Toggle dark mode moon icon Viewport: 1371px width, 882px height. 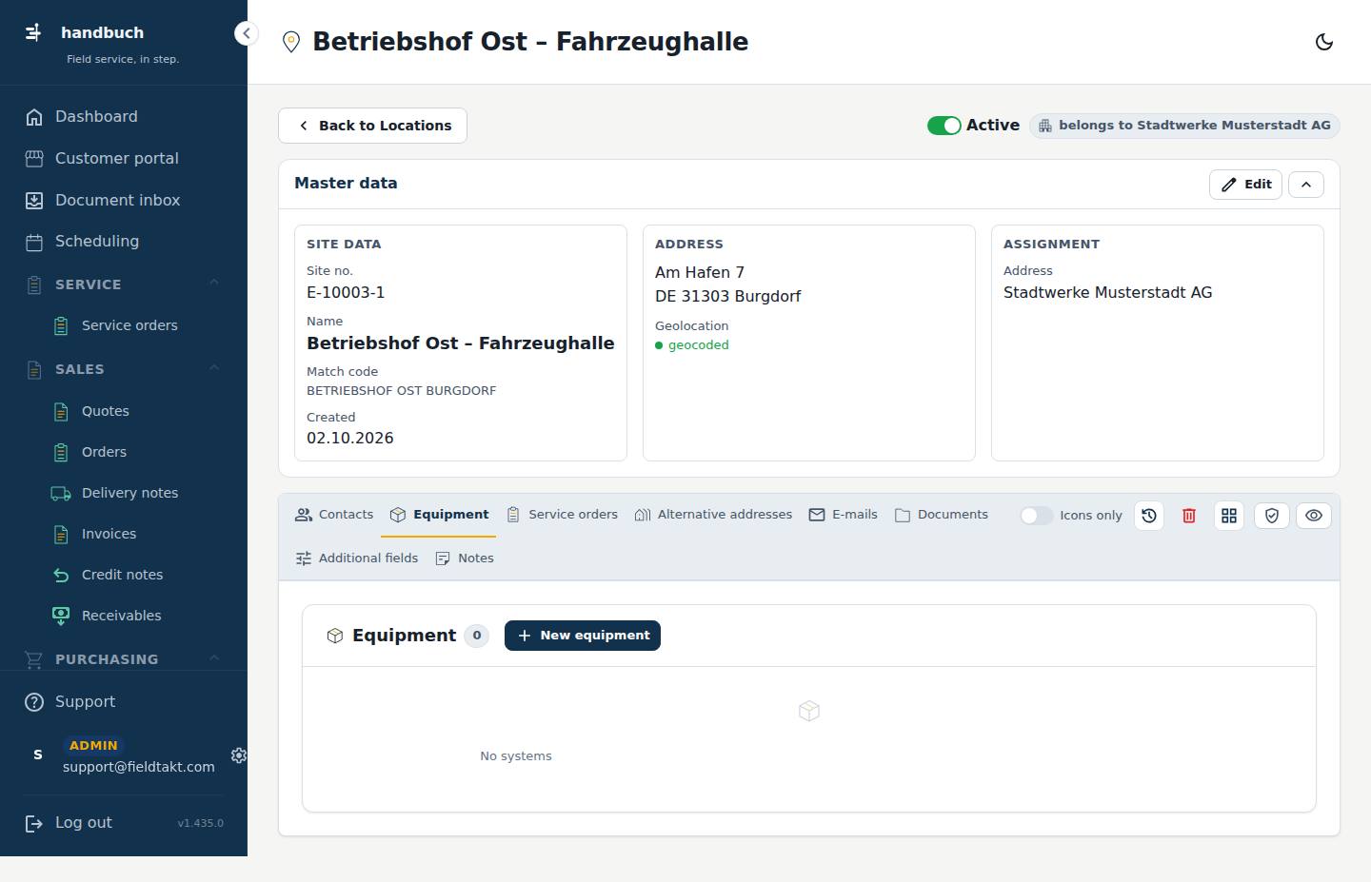click(x=1323, y=42)
